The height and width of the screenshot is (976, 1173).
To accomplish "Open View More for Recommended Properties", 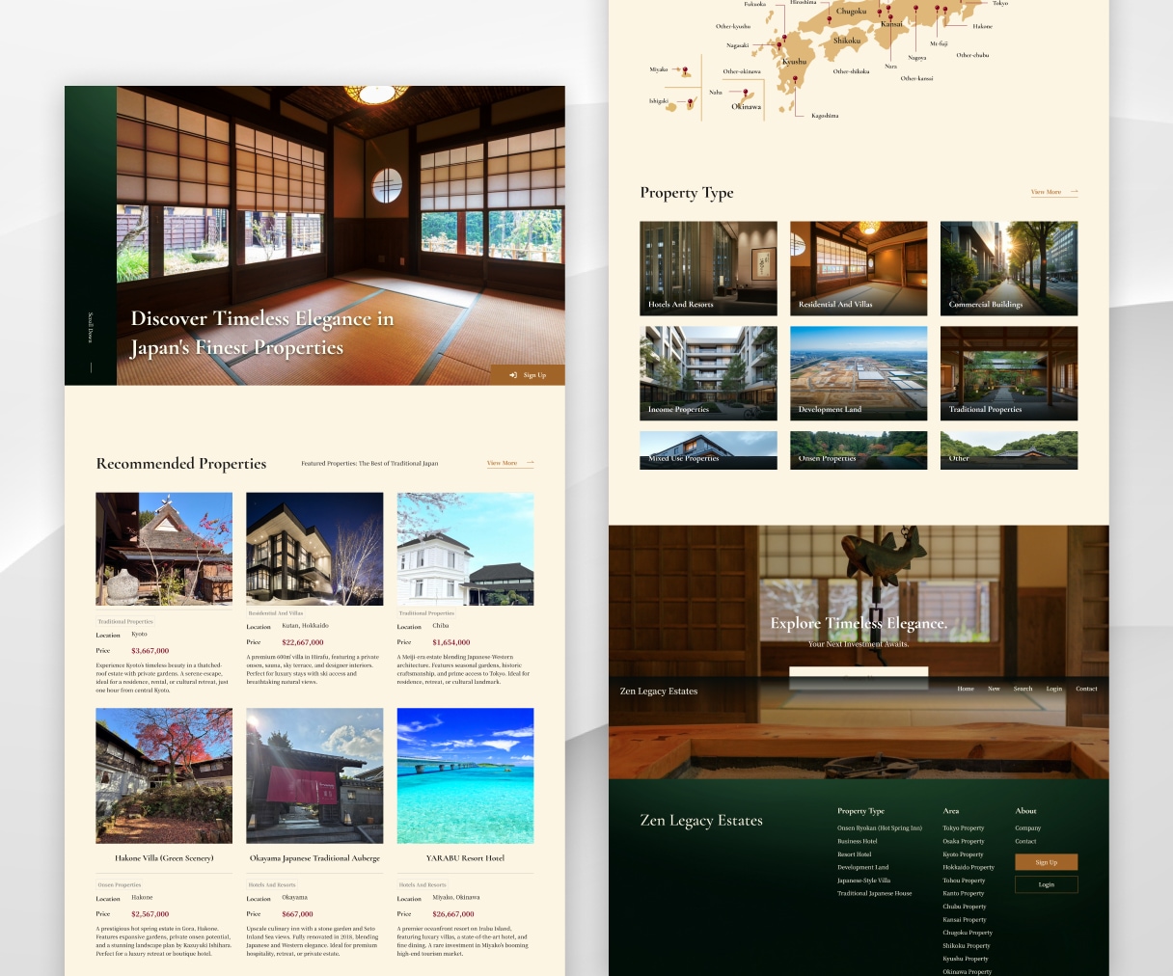I will (x=510, y=463).
